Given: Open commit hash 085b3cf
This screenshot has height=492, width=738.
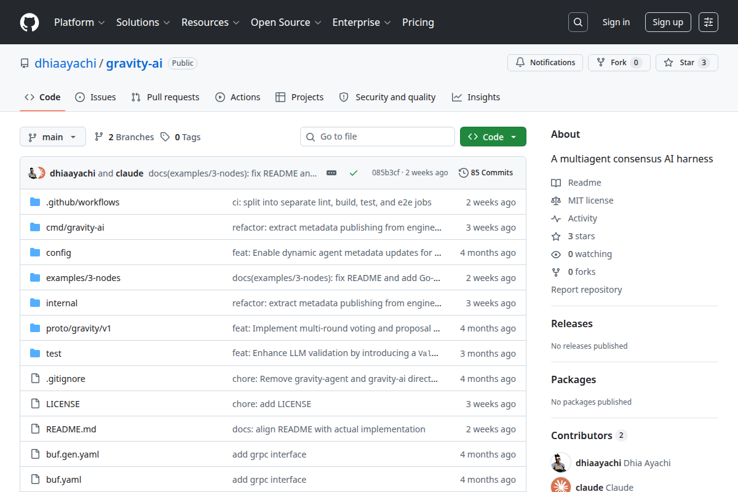Looking at the screenshot, I should point(386,173).
